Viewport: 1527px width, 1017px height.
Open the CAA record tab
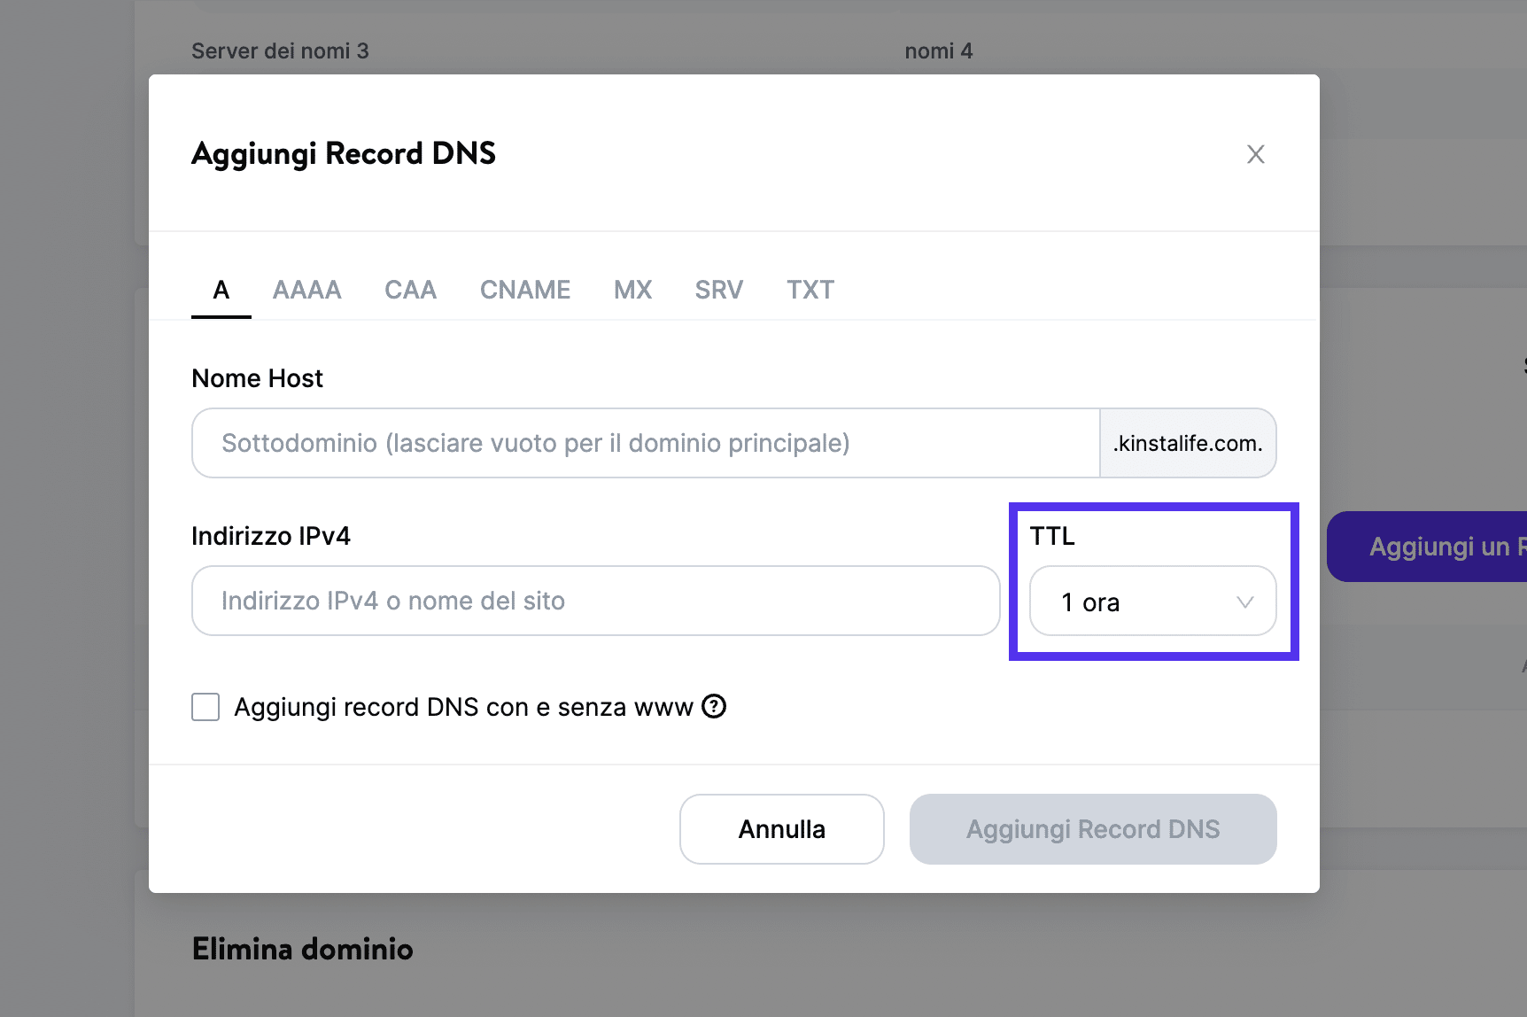point(410,290)
